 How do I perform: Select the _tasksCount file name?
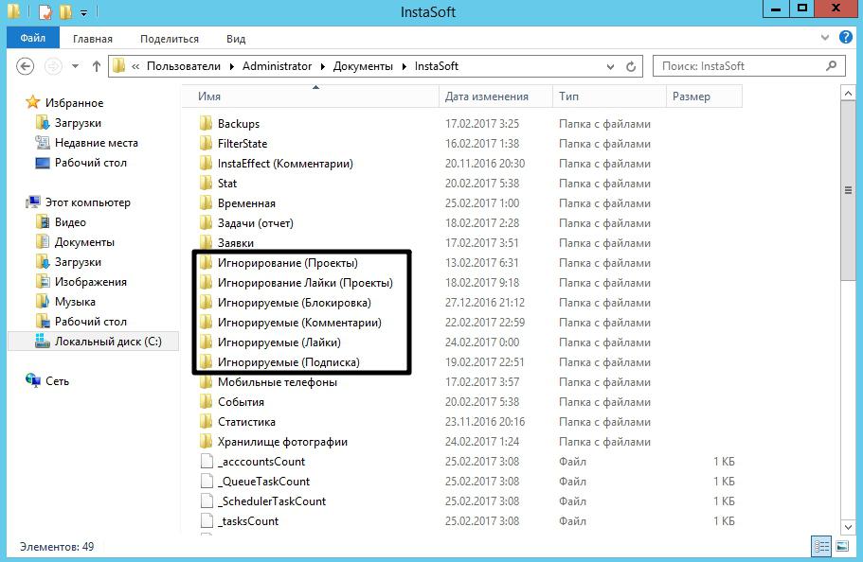pos(248,520)
